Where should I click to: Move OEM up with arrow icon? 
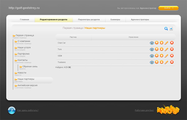pyautogui.click(x=157, y=55)
